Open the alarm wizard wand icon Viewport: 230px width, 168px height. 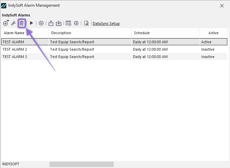coord(13,23)
